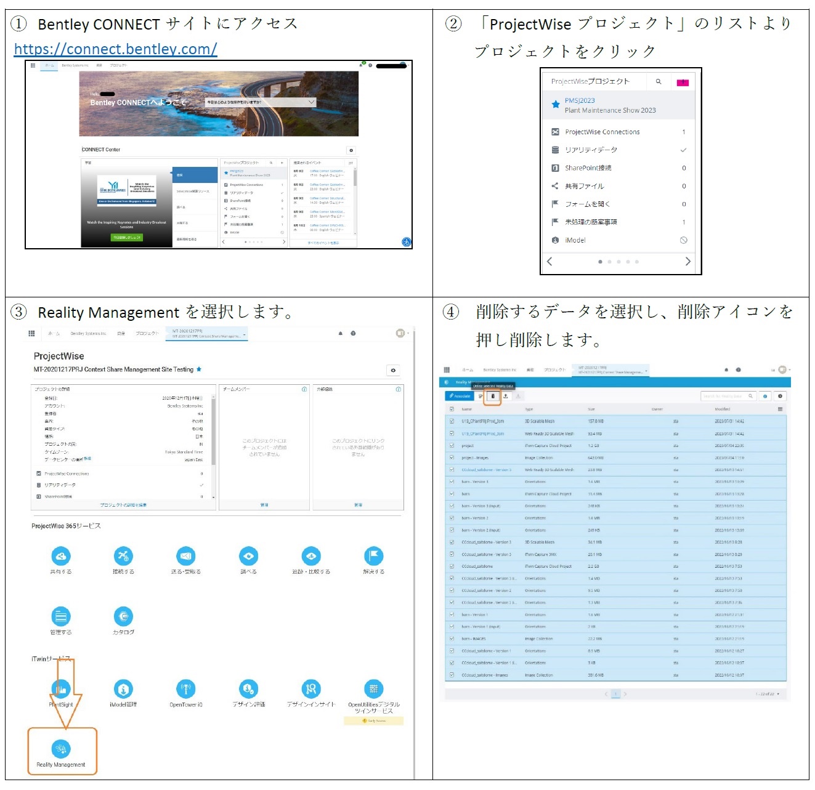Screen dimensions: 815x790
Task: Select リアリティデータ row in project list
Action: 618,150
